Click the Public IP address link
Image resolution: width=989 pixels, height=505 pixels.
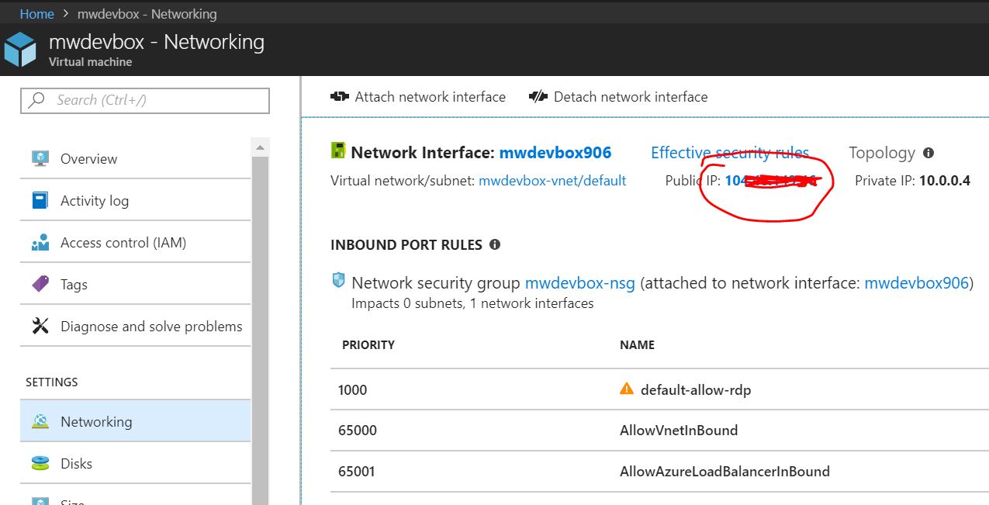770,181
